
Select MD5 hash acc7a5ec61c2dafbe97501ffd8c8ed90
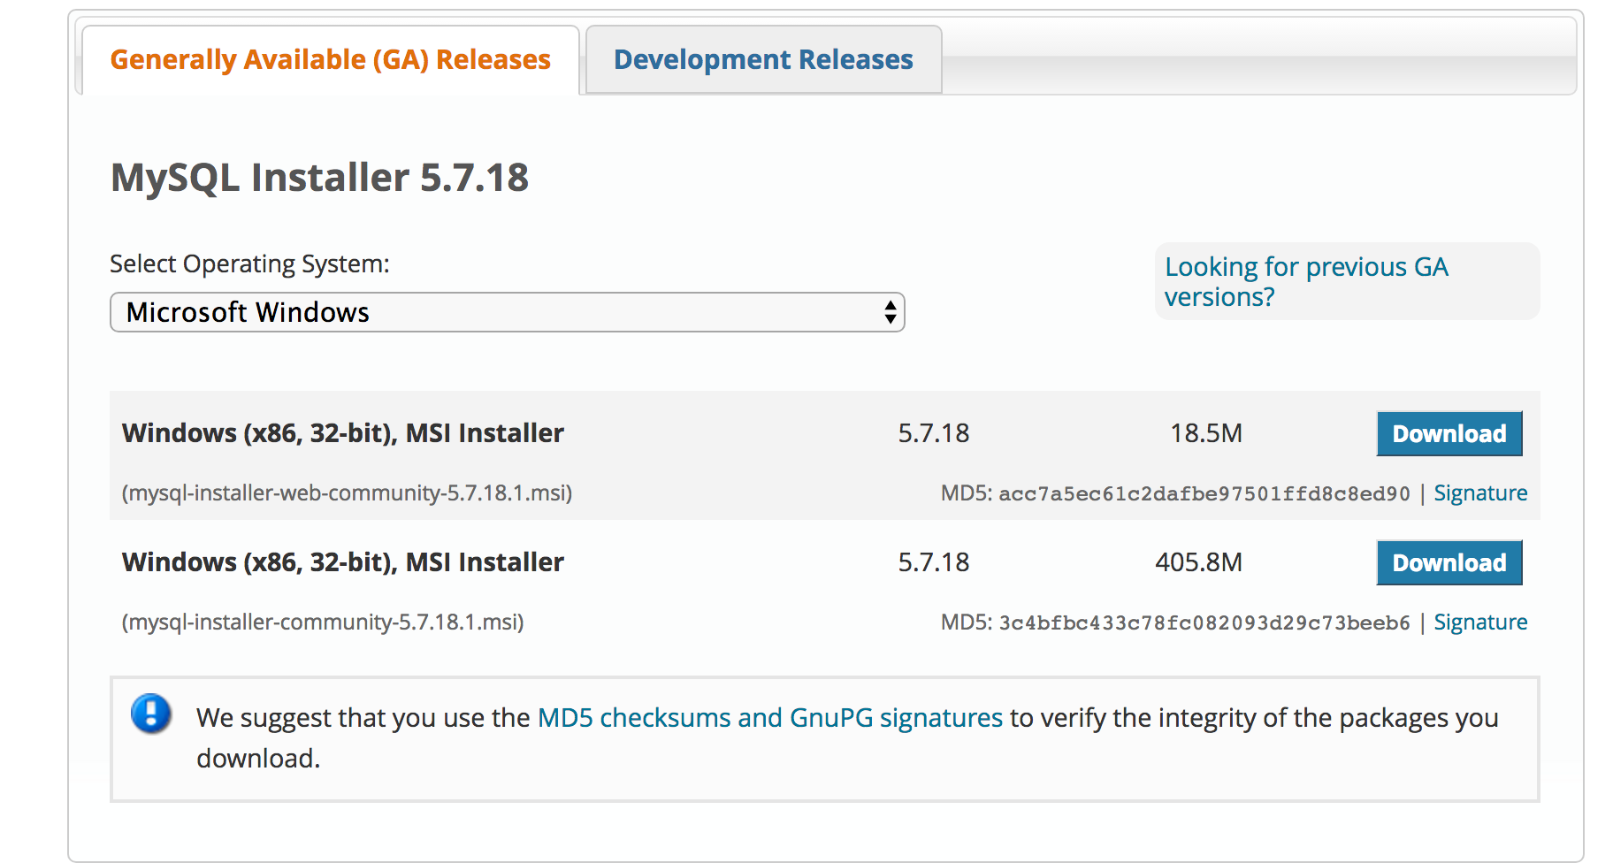click(1204, 493)
